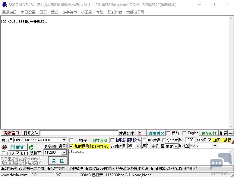
Task: Expand the 115200 baud rate dropdown
Action: [x=64, y=152]
